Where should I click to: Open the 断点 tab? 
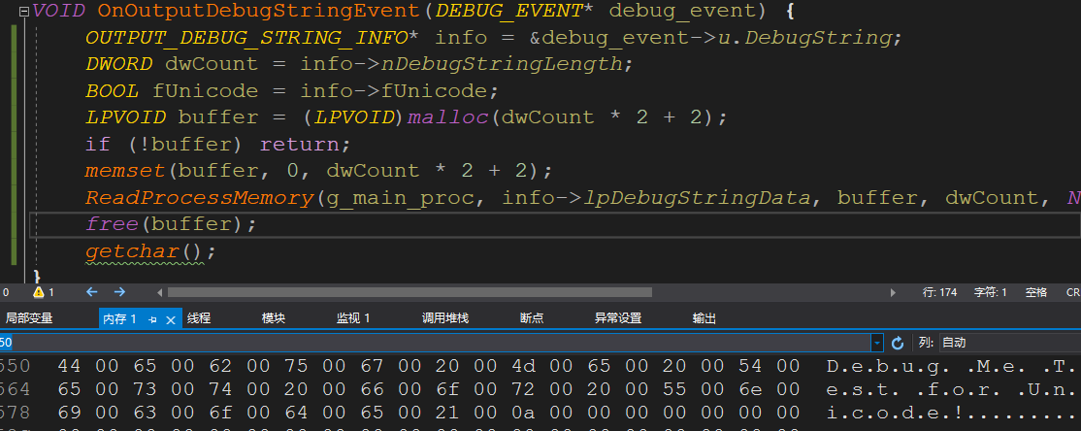pos(532,317)
